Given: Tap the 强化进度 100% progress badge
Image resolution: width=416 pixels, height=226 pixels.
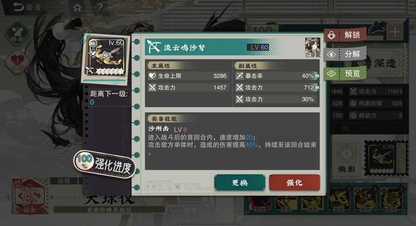Looking at the screenshot, I should point(105,164).
